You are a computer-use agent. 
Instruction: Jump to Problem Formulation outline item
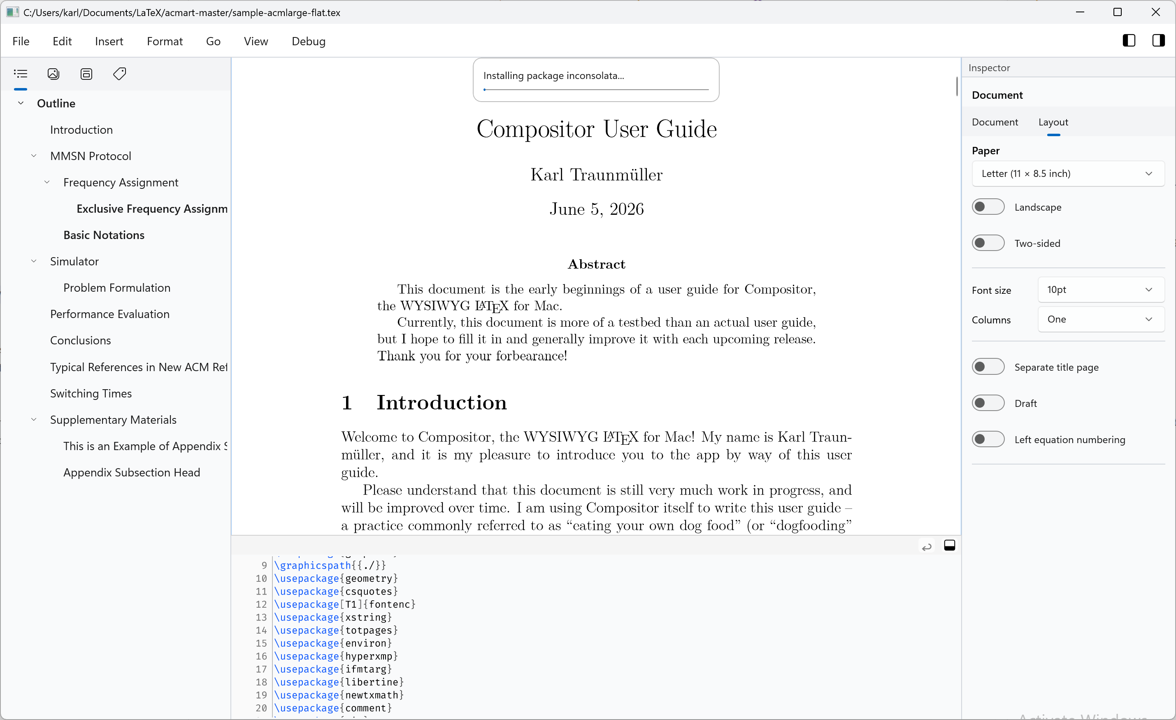(x=117, y=288)
